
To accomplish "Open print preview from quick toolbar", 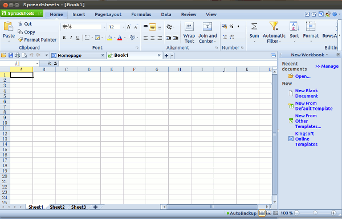I will [25, 55].
